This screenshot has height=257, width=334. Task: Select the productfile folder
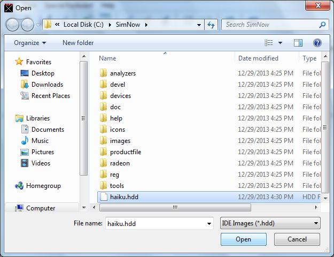pos(126,152)
